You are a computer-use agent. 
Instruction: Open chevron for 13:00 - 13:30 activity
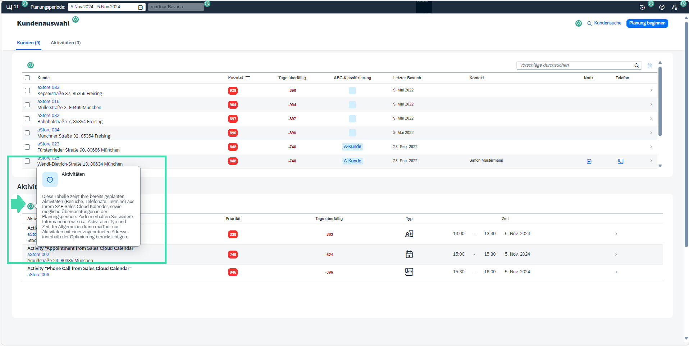[x=616, y=234]
